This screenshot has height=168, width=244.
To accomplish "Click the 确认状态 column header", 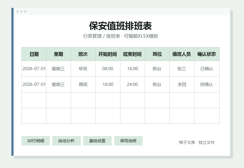I will [207, 54].
